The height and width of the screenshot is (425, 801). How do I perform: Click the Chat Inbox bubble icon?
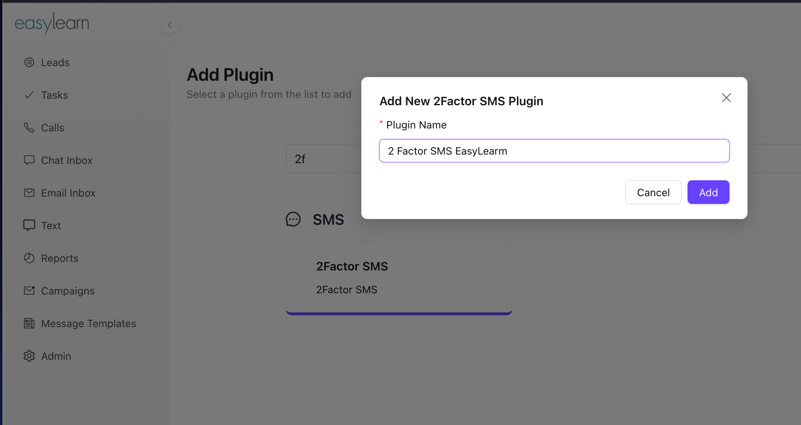[29, 160]
